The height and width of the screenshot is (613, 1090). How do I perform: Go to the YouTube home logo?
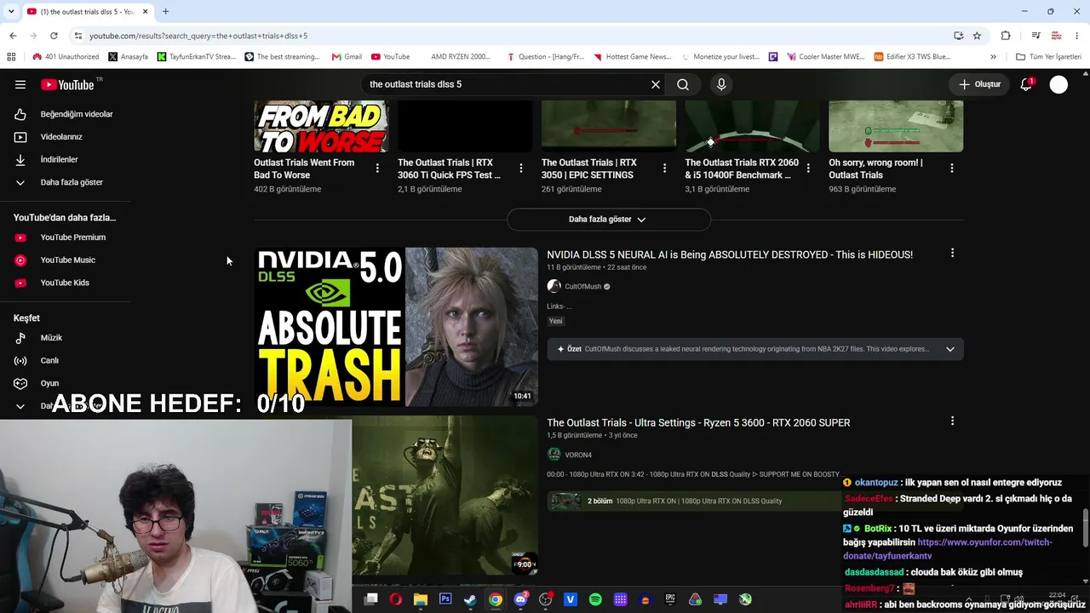67,84
